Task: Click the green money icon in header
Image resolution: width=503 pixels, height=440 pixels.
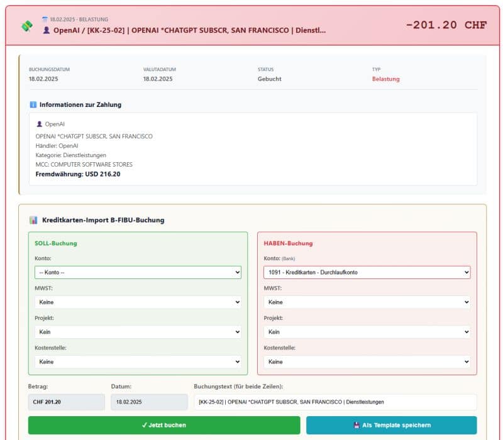Action: 27,26
